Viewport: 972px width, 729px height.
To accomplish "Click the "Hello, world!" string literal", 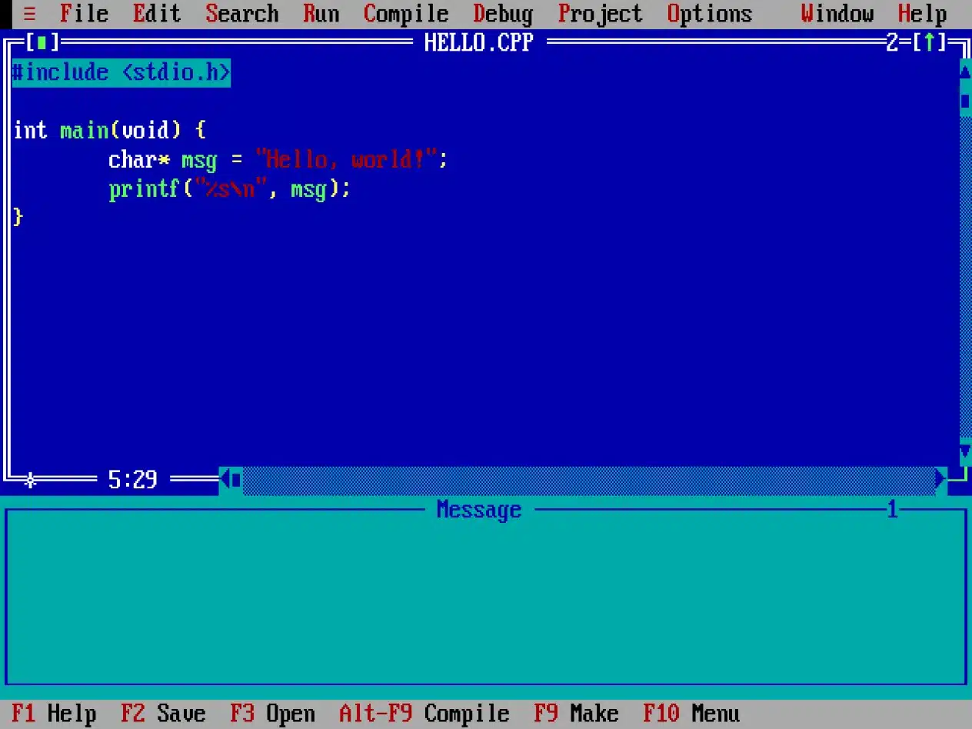I will coord(345,159).
